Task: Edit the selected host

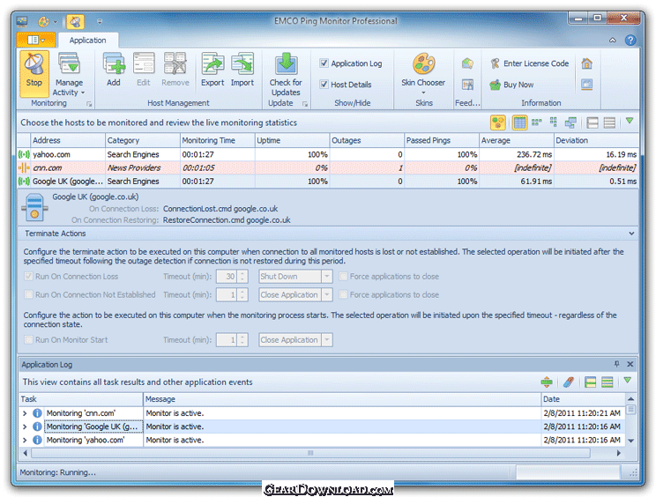Action: click(144, 70)
